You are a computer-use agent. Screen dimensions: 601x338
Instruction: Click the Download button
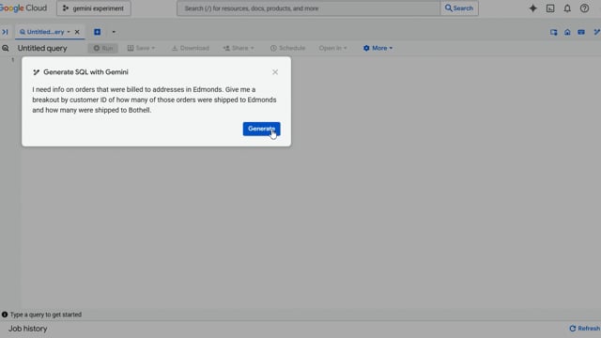tap(191, 48)
